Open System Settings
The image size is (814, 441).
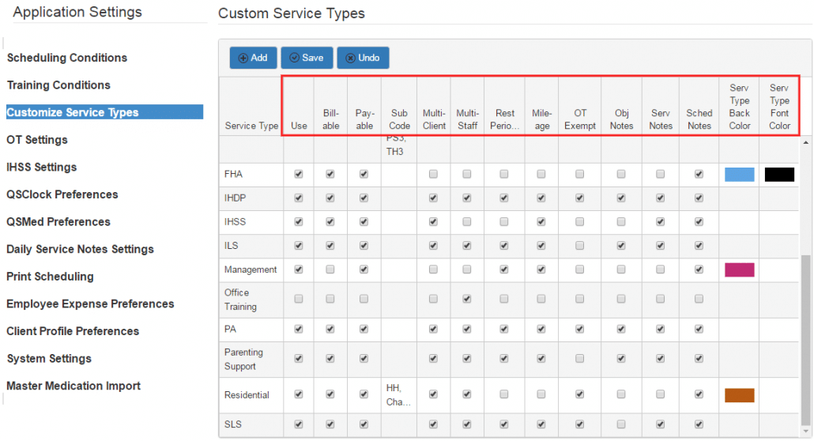[49, 358]
